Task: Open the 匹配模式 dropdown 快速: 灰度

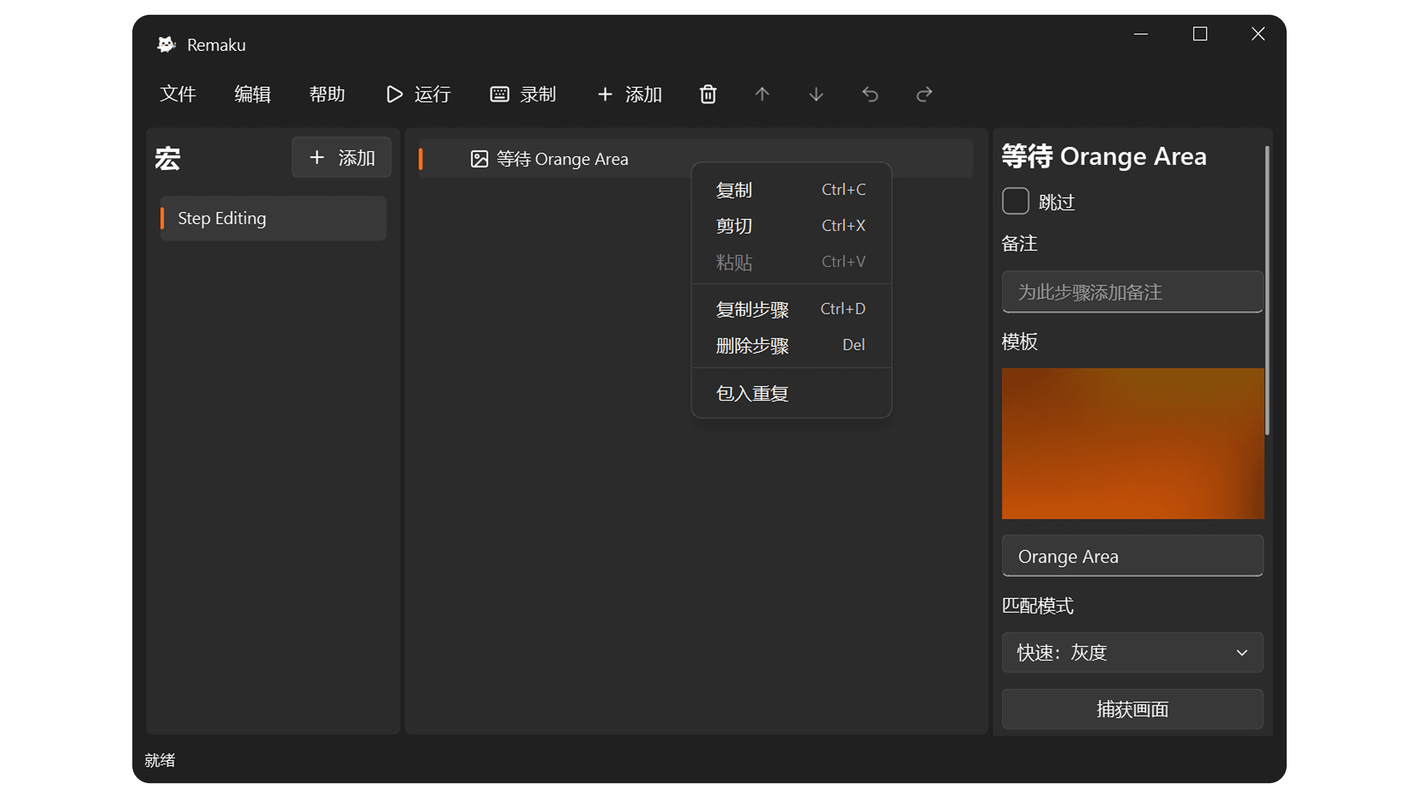Action: pyautogui.click(x=1132, y=652)
